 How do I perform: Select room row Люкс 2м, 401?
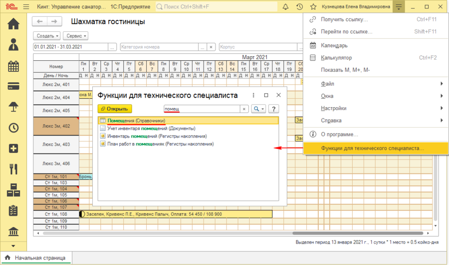pyautogui.click(x=56, y=85)
